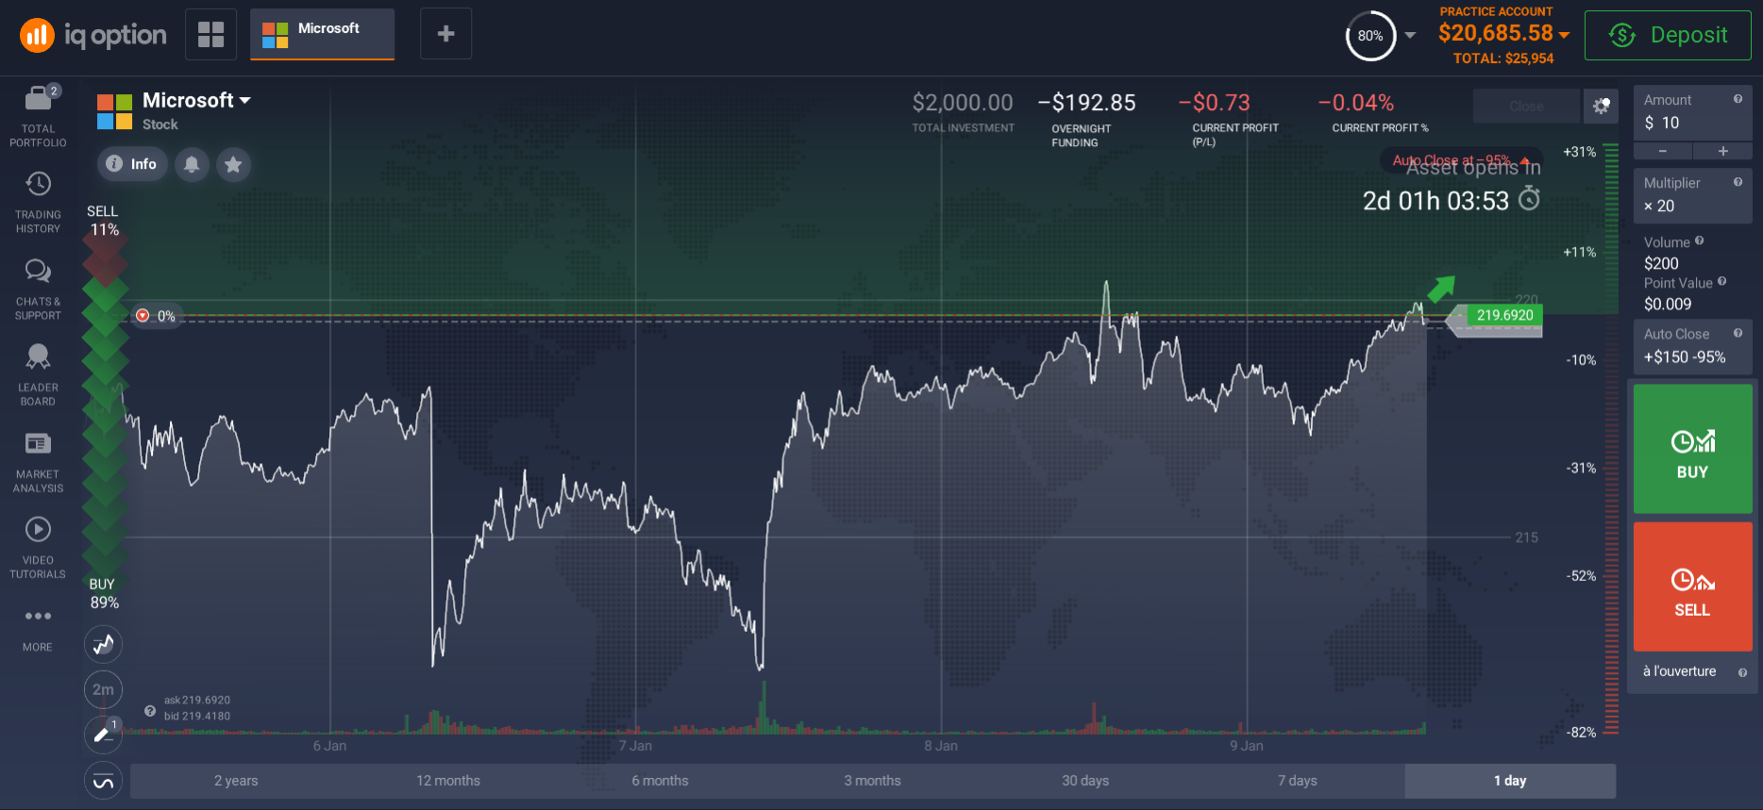Expand the 80% indicator dropdown arrow
The width and height of the screenshot is (1763, 810).
click(x=1410, y=35)
